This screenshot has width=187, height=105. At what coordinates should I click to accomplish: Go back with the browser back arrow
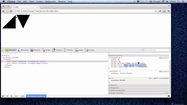point(3,11)
